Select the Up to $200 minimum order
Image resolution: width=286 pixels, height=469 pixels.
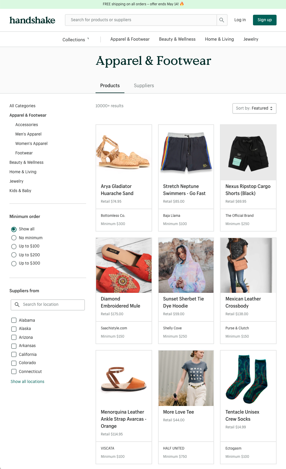tap(14, 255)
